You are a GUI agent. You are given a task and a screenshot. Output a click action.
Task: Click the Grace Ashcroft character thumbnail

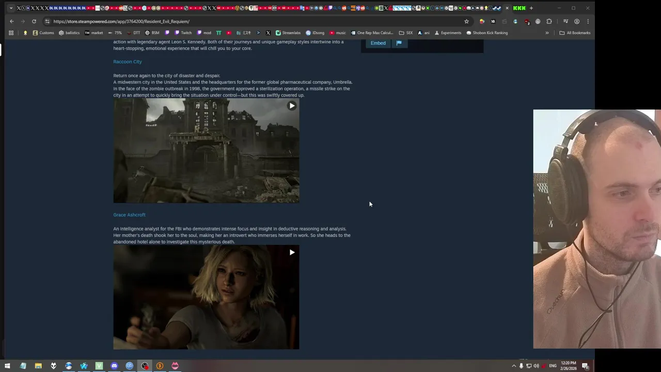coord(206,298)
